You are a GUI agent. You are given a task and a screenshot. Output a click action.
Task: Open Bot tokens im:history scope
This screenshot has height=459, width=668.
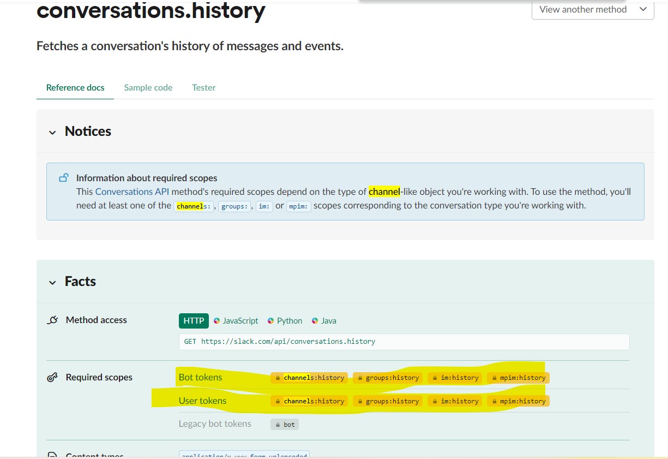pyautogui.click(x=455, y=378)
